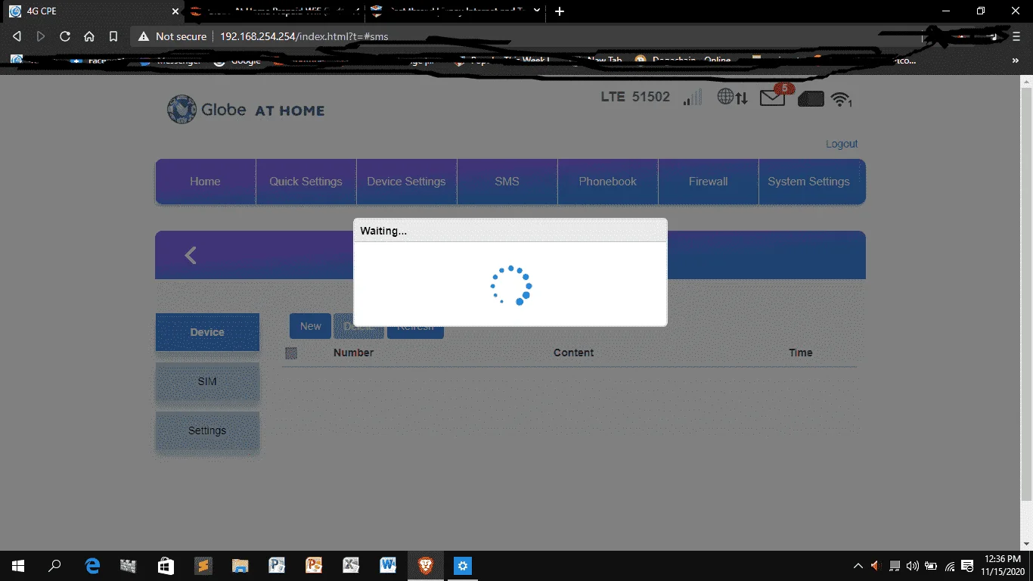Click the Not secure warning icon
This screenshot has height=581, width=1033.
click(x=144, y=36)
